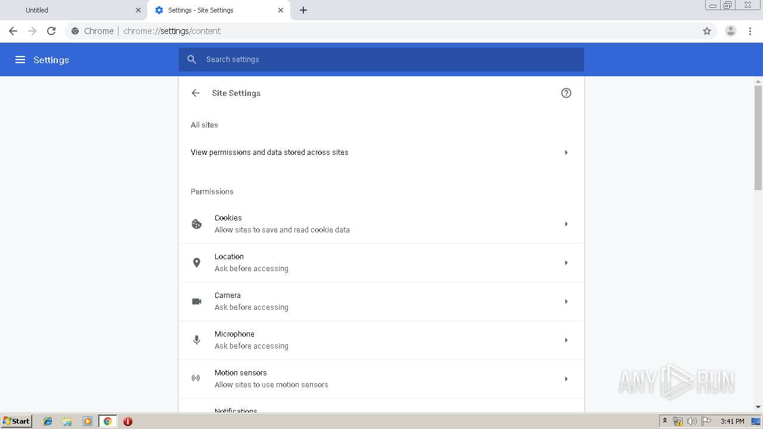The image size is (763, 429).
Task: Click the Settings title text
Action: (x=51, y=60)
